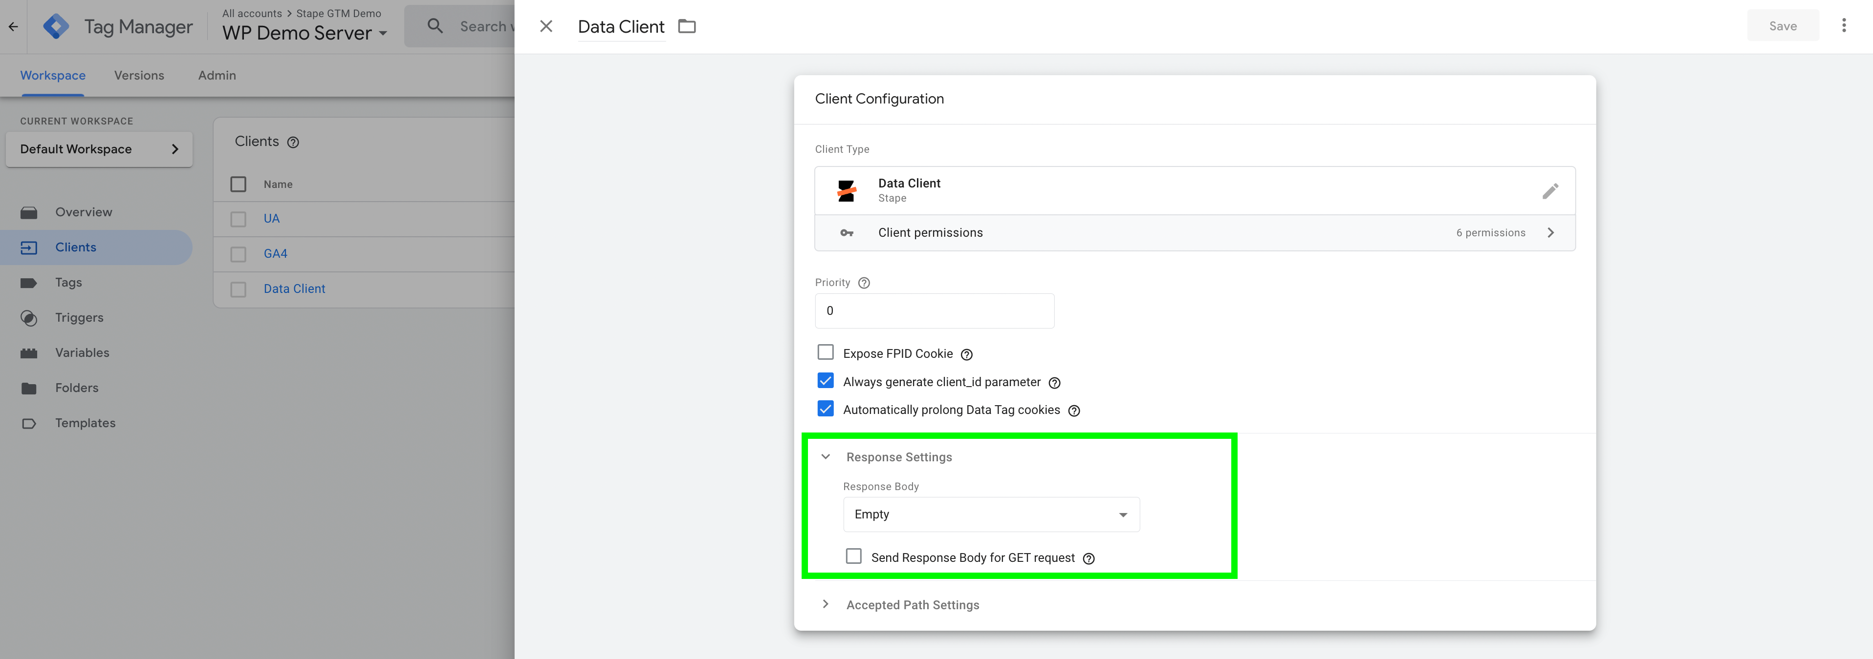
Task: Switch to the Admin tab
Action: click(x=216, y=74)
